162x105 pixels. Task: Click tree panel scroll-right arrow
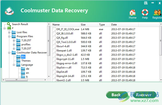[45, 80]
